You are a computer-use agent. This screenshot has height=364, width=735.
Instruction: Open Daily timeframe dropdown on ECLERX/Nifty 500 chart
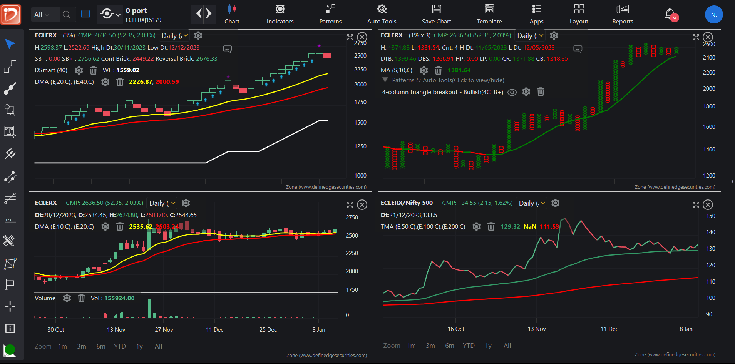point(532,203)
